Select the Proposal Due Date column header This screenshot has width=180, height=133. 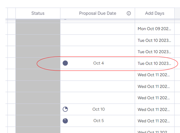click(97, 13)
